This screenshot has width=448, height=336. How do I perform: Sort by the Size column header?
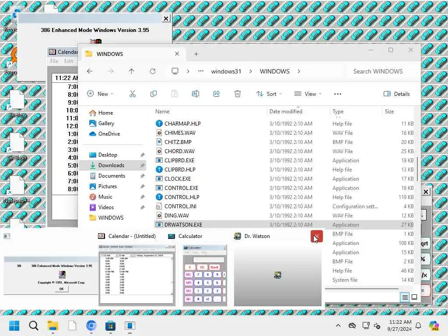(389, 112)
